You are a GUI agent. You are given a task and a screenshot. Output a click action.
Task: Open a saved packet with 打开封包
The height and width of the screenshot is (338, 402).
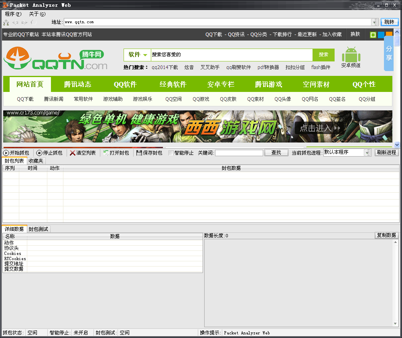click(116, 153)
